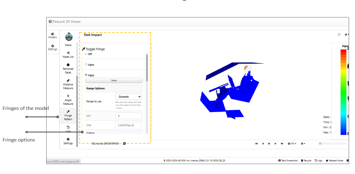Select the sigxx fringe radio button
This screenshot has height=174, width=355.
coord(86,64)
